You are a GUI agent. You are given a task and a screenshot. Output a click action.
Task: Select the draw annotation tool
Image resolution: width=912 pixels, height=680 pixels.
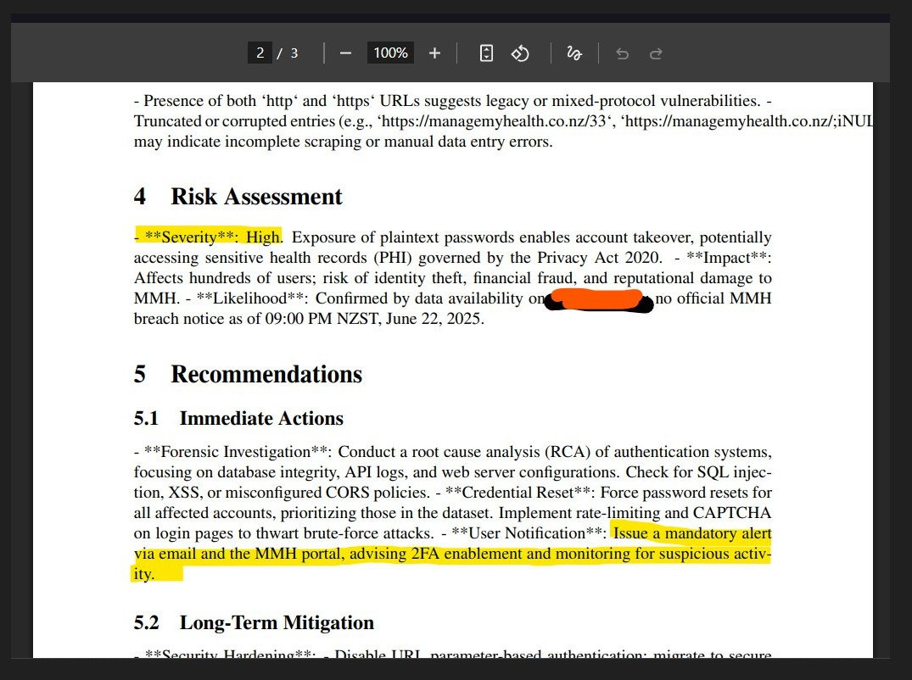point(574,53)
